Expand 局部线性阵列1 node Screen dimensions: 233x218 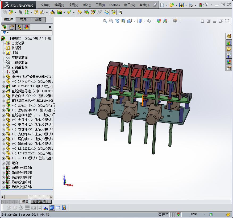click(3, 168)
